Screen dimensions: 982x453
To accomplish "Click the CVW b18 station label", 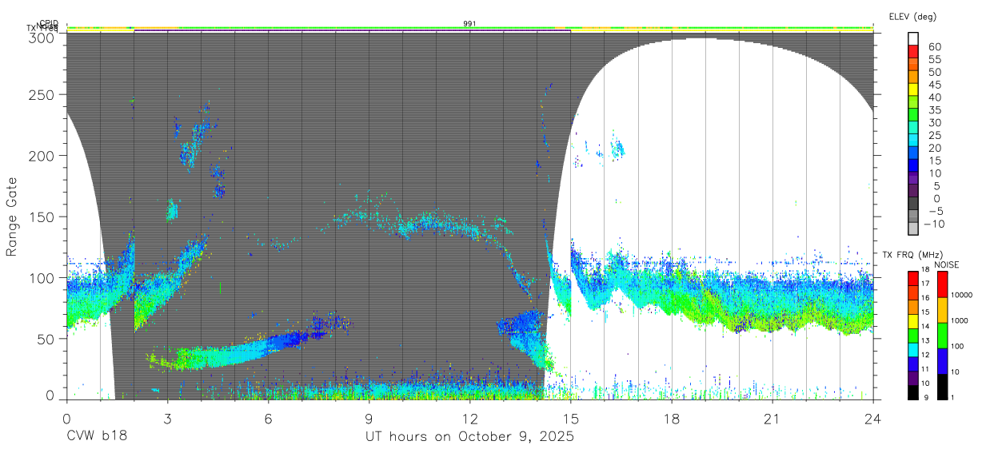I will point(97,437).
